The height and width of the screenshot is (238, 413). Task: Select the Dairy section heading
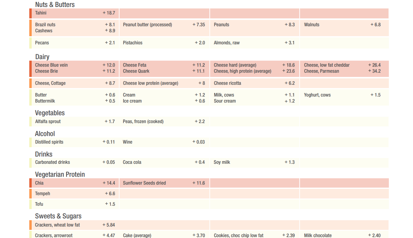42,57
